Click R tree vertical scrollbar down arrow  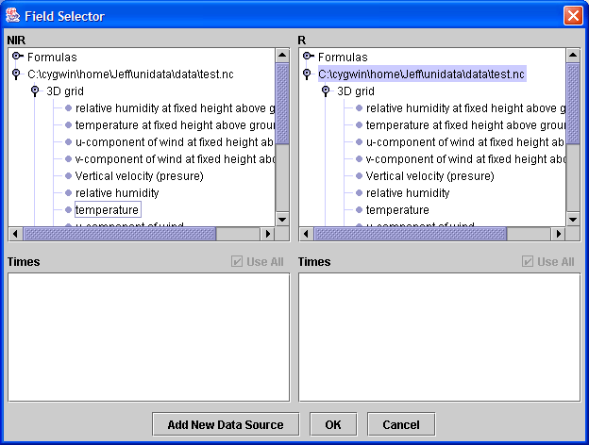pos(573,219)
